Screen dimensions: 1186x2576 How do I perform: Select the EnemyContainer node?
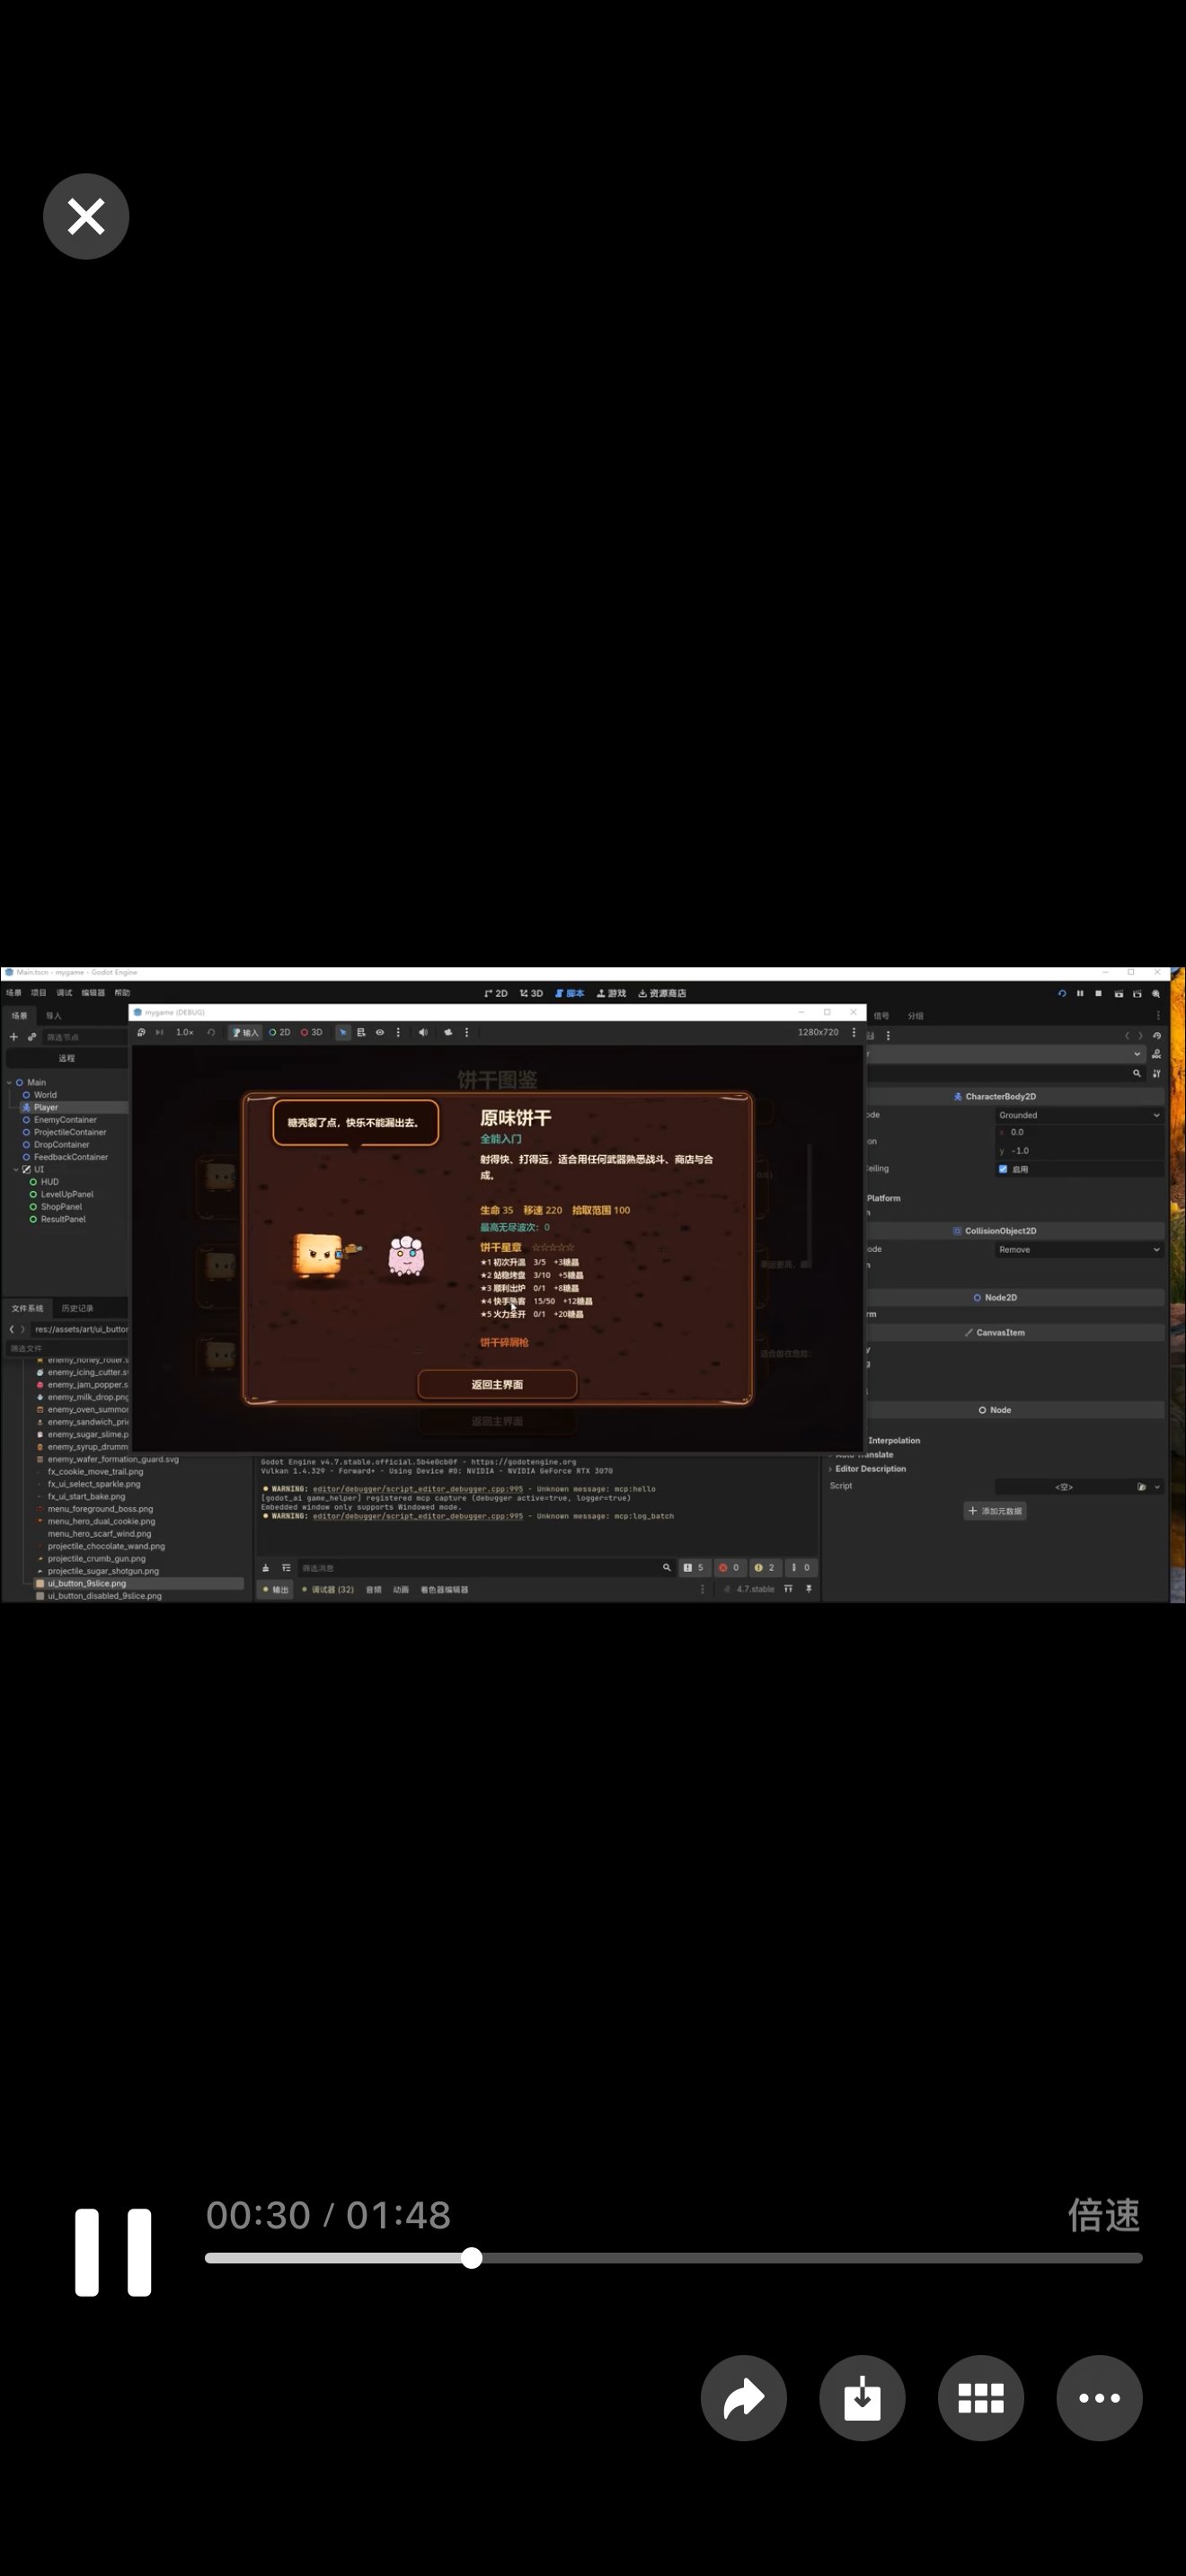[x=65, y=1120]
